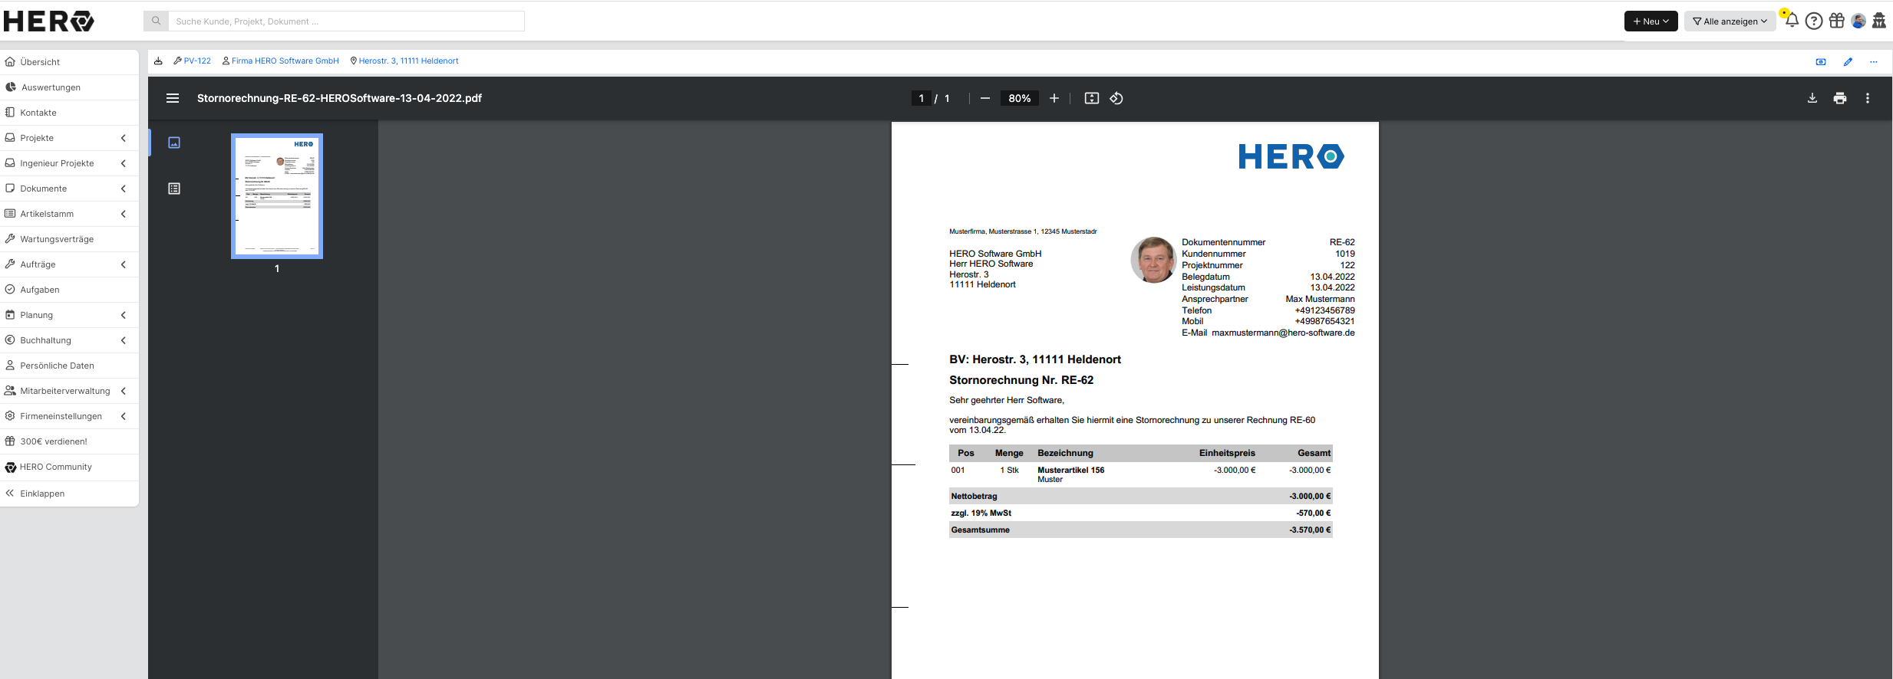
Task: Expand the Mitarbeiterverwaltung chevron
Action: [x=124, y=391]
